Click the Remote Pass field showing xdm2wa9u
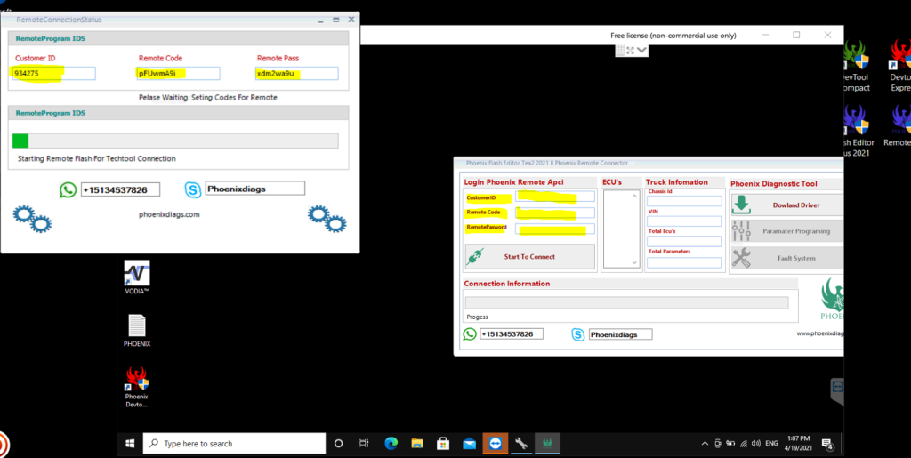The height and width of the screenshot is (458, 911). pyautogui.click(x=297, y=74)
